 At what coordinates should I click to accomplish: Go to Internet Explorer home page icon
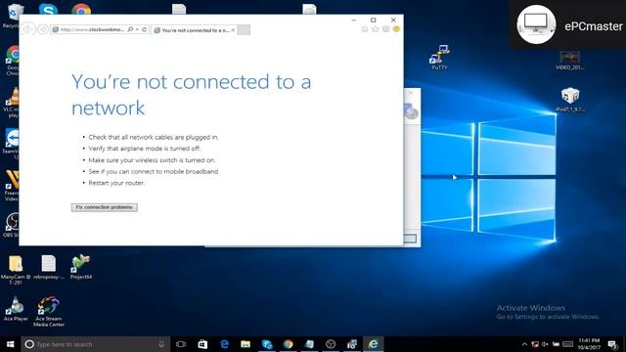pos(364,29)
